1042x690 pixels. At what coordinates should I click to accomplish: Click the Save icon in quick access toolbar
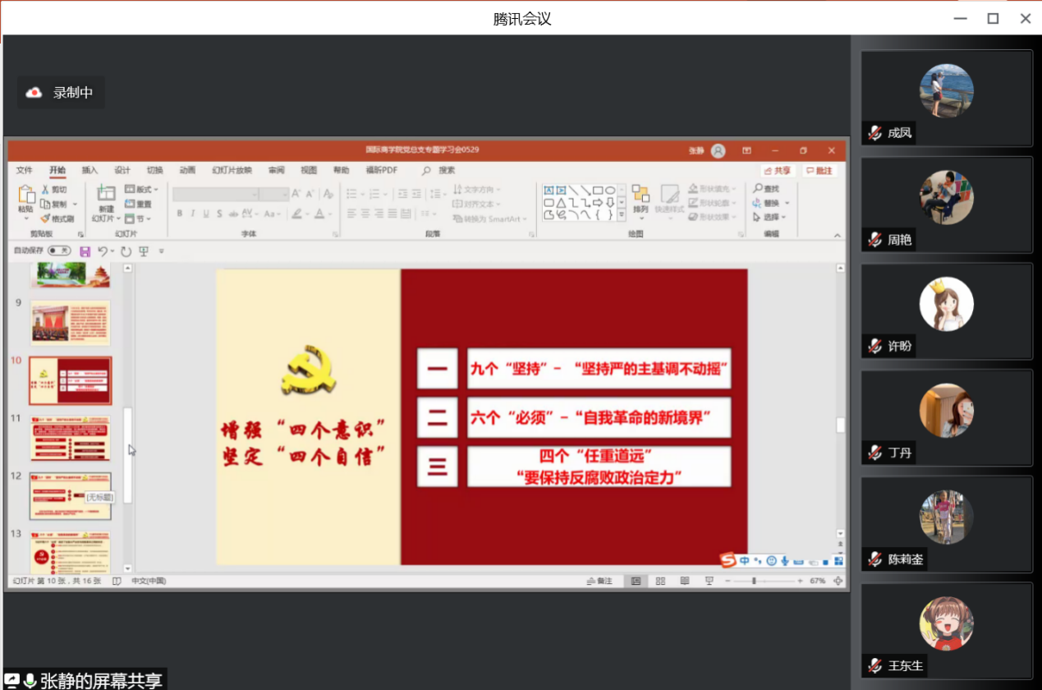coord(85,251)
